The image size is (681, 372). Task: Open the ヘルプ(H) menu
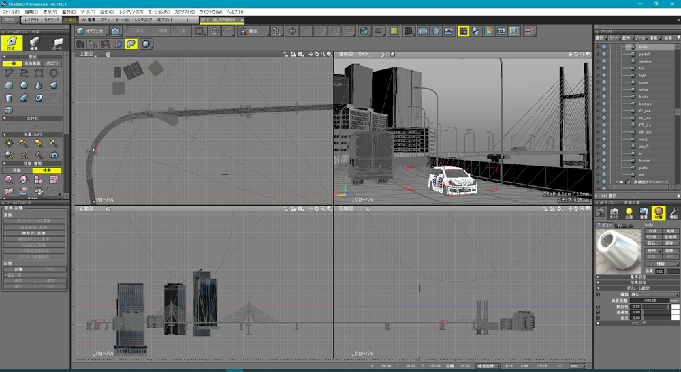coord(235,12)
